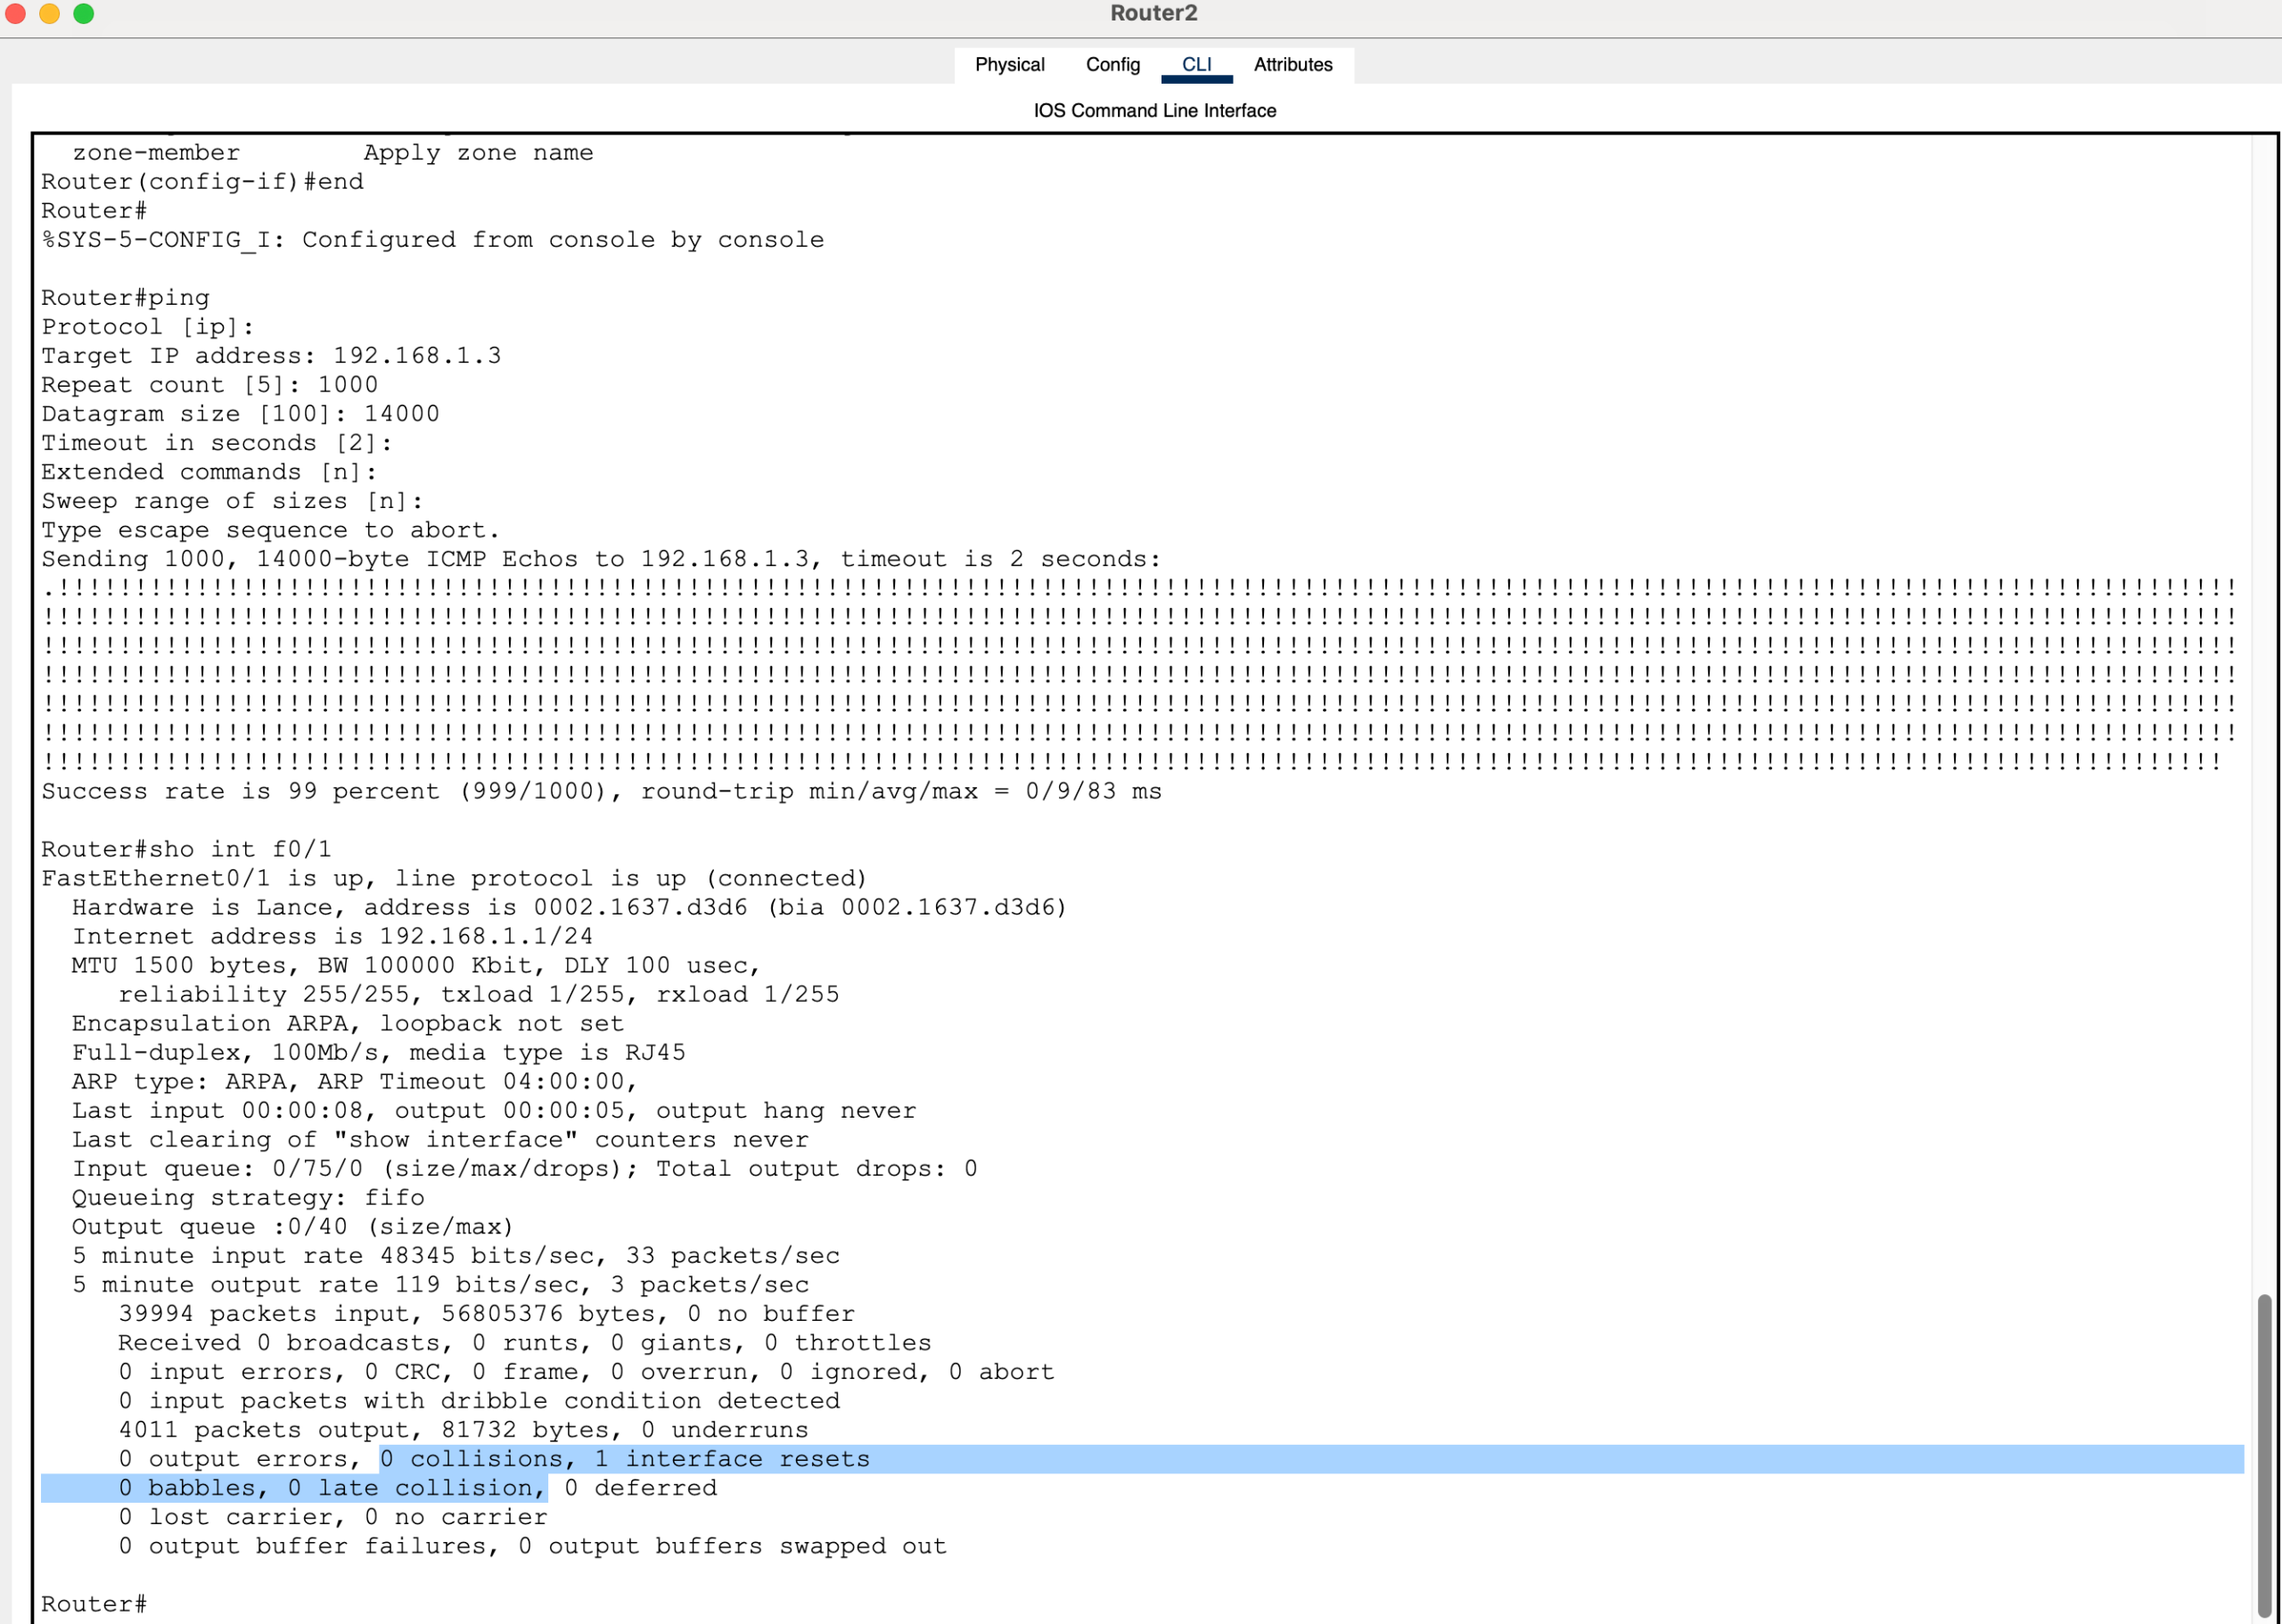The width and height of the screenshot is (2282, 1624).
Task: Click 'Type escape sequence to abort.' line
Action: 270,530
